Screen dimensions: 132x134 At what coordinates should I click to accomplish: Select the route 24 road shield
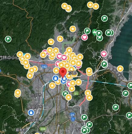click(72, 115)
